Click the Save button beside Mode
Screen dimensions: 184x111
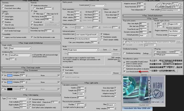(105, 50)
